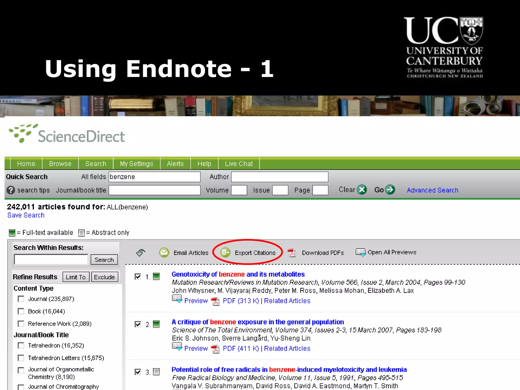The height and width of the screenshot is (390, 520).
Task: Open the Live Chat menu tab
Action: point(239,164)
